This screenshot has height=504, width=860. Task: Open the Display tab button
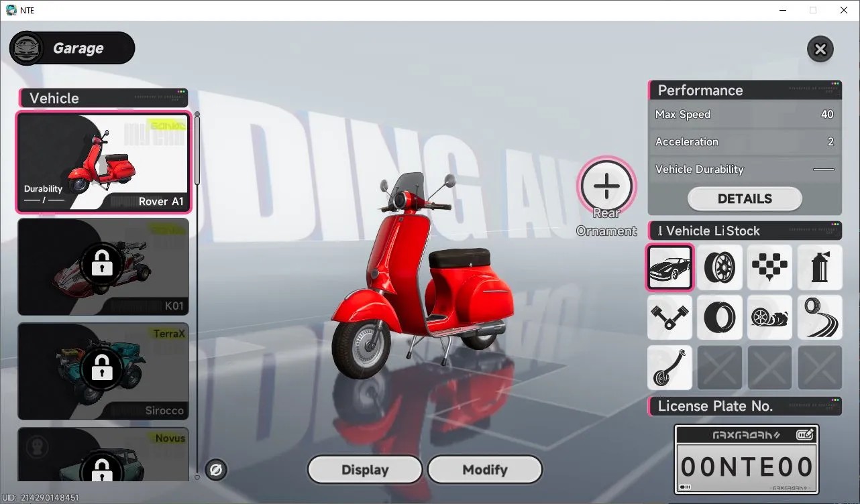coord(365,470)
